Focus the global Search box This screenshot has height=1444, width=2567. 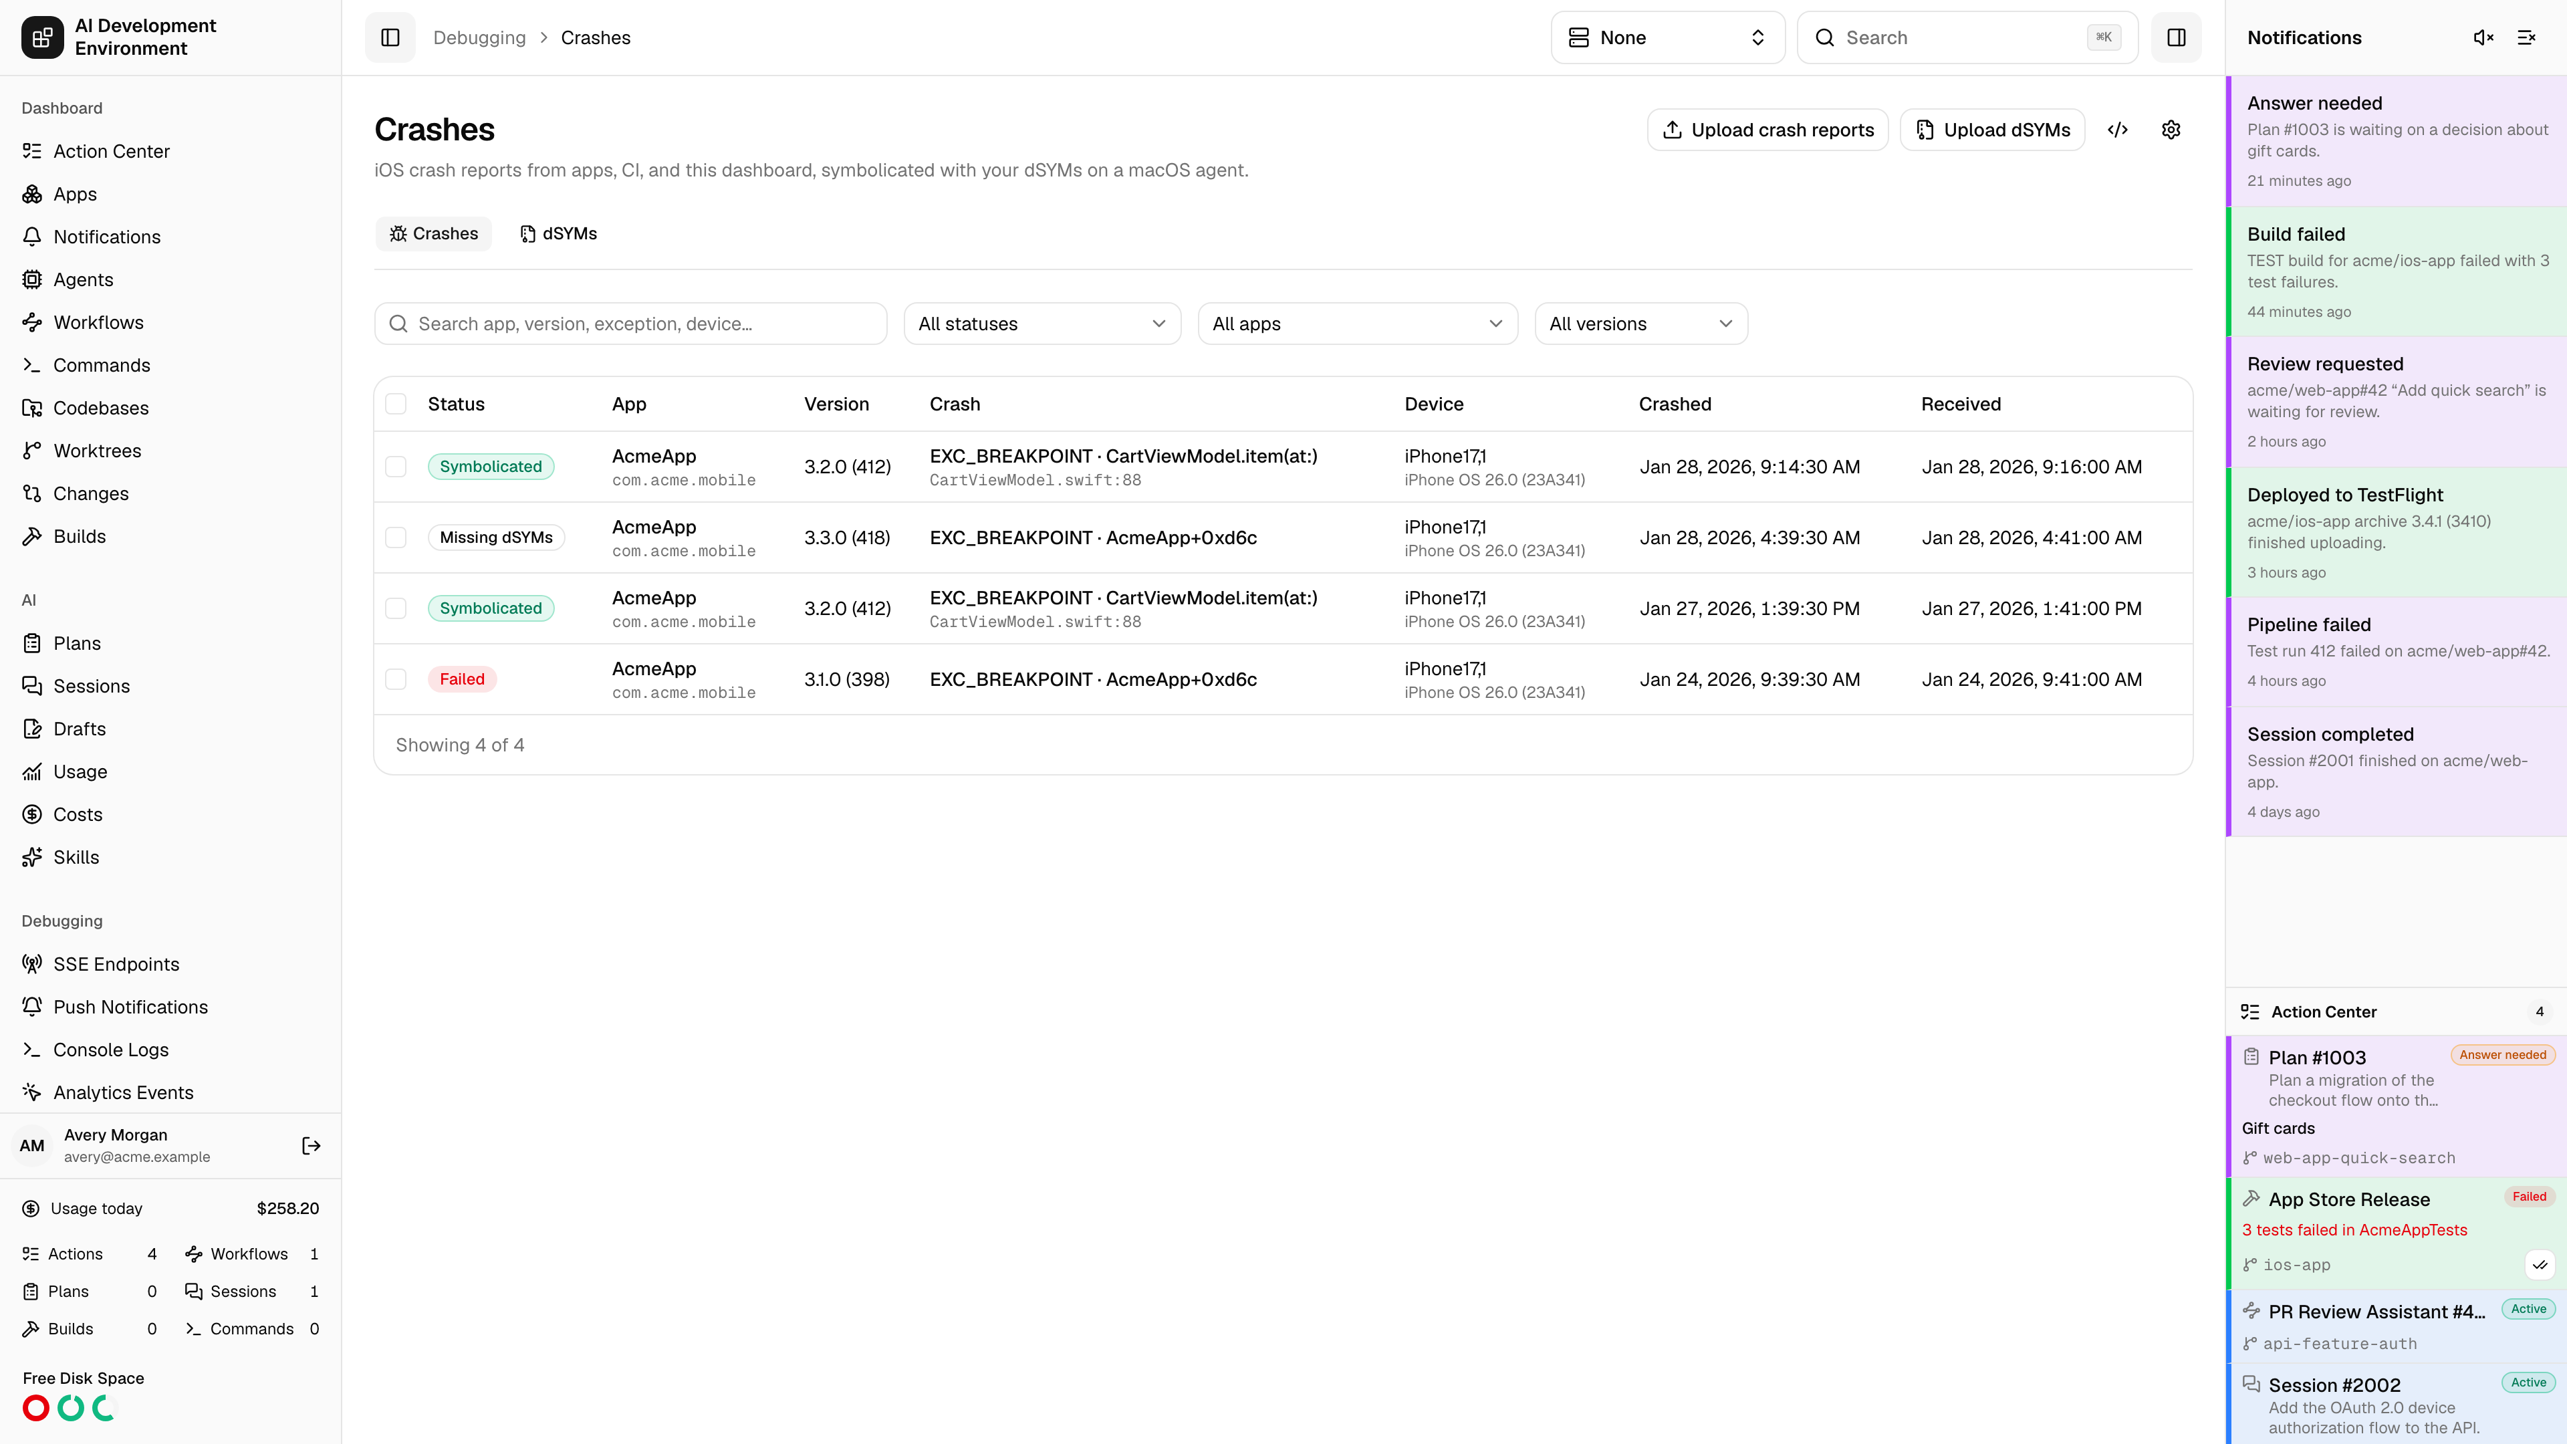pos(1967,37)
